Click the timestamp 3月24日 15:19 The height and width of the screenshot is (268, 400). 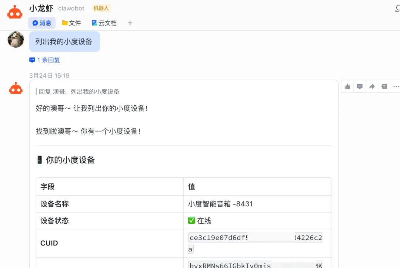coord(49,75)
